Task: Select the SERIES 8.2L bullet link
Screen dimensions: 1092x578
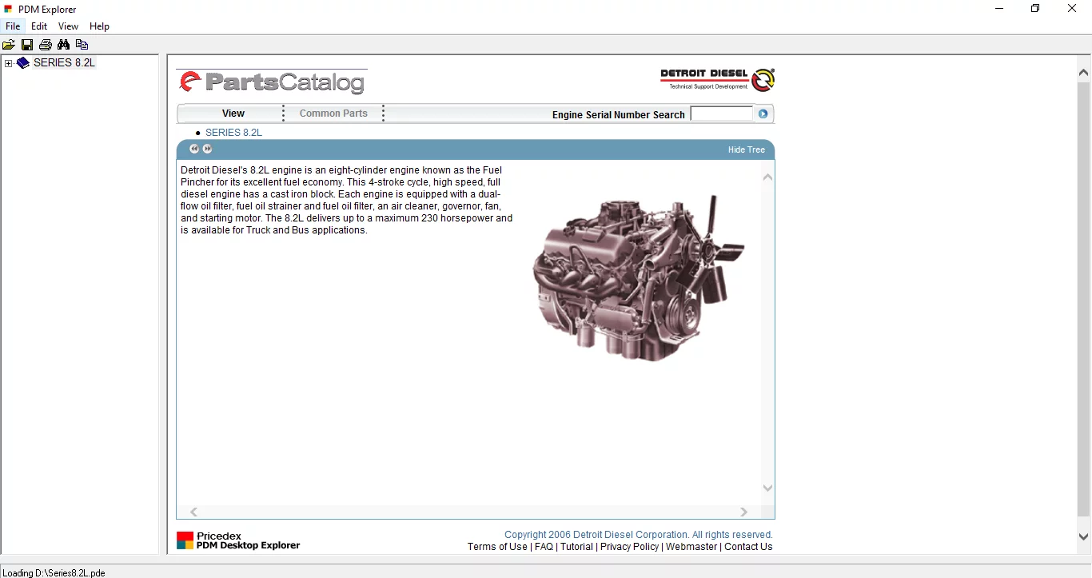Action: click(235, 132)
